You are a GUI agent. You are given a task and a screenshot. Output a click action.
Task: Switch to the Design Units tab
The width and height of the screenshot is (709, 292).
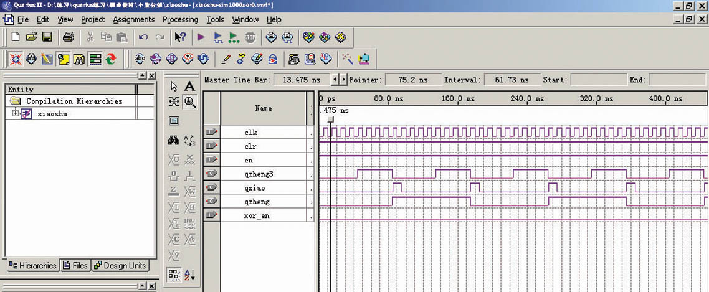click(120, 265)
